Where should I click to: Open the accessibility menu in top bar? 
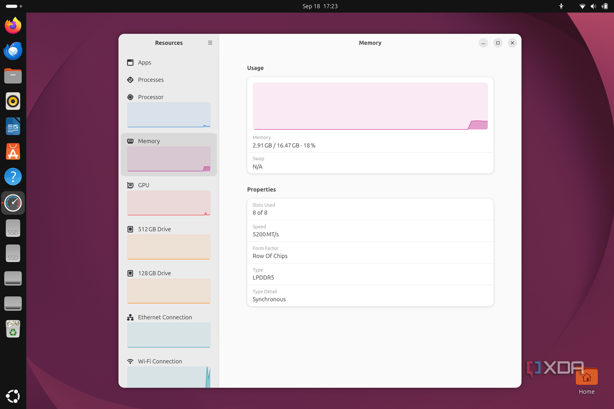click(x=561, y=6)
